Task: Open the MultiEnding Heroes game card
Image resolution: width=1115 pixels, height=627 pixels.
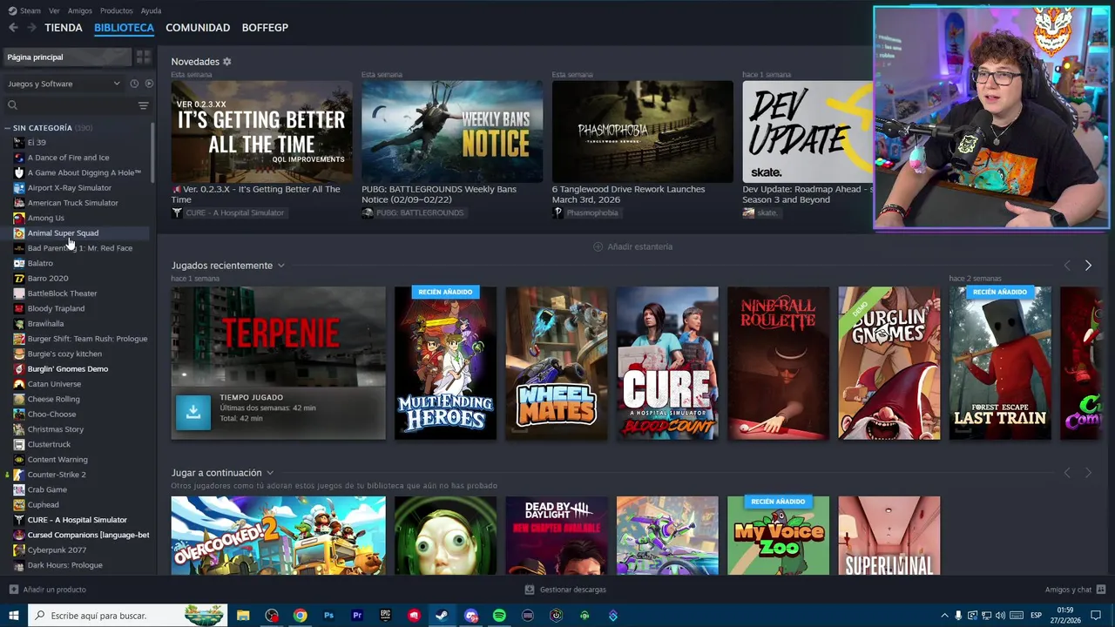Action: coord(445,363)
